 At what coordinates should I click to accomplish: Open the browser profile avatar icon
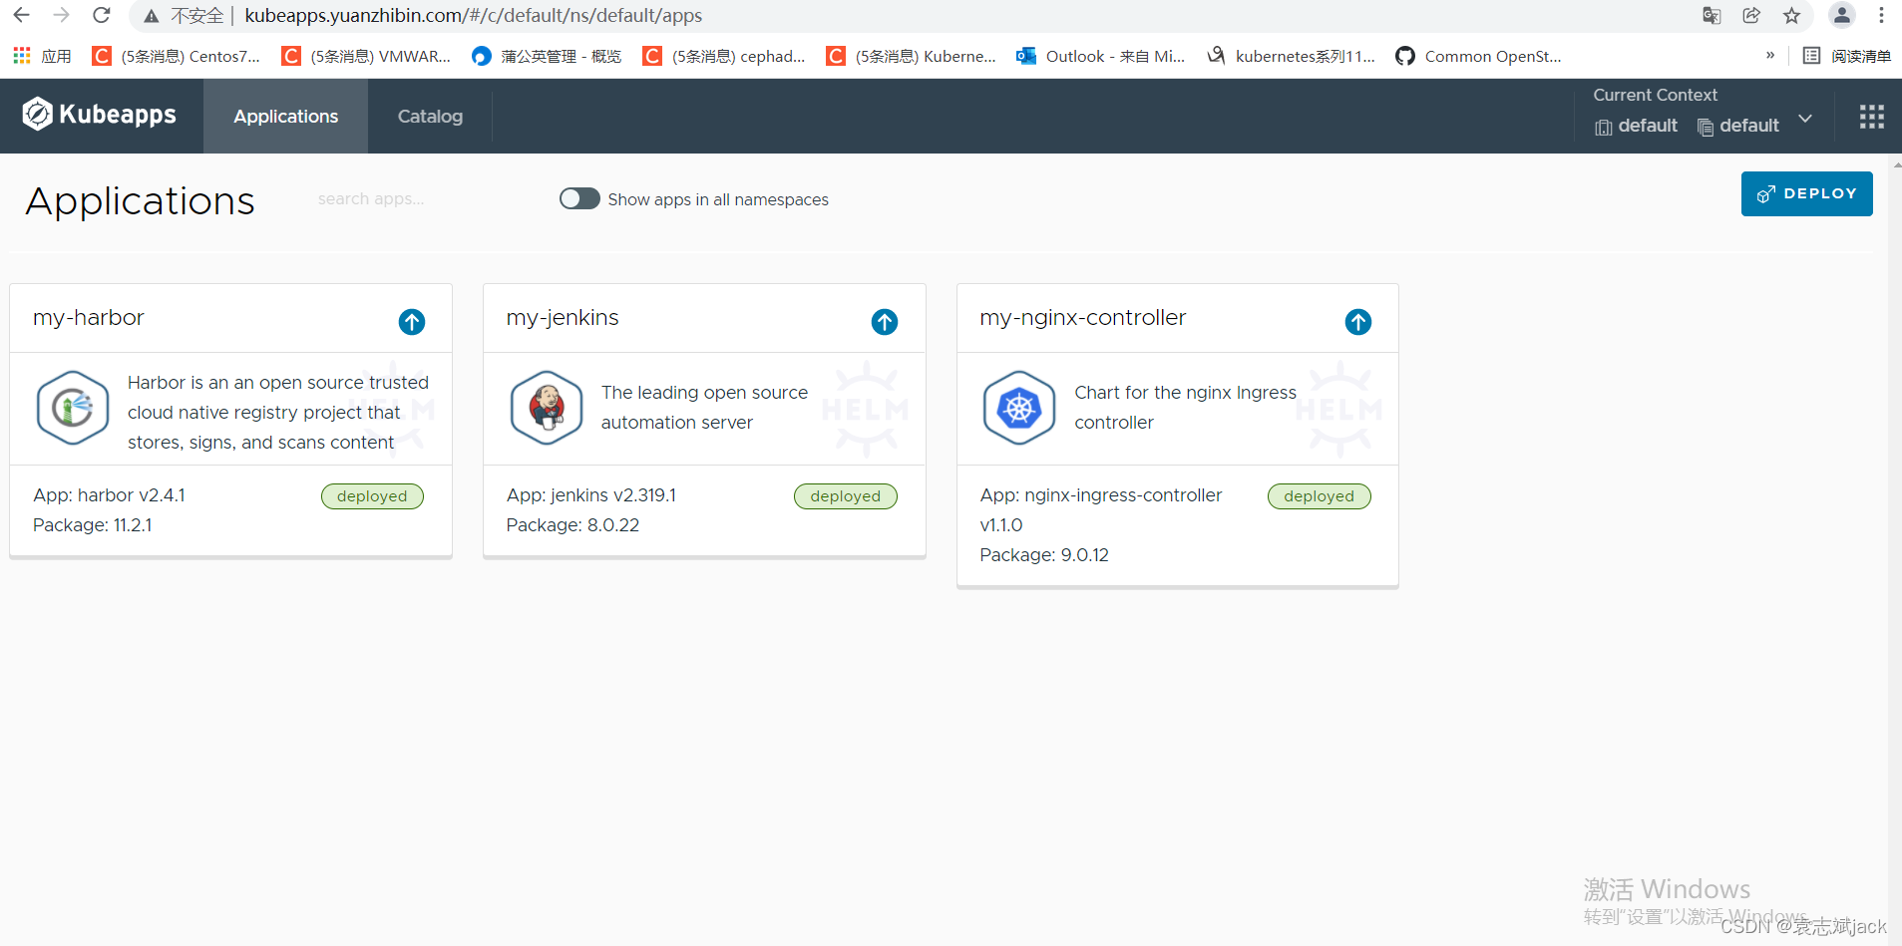pos(1841,15)
